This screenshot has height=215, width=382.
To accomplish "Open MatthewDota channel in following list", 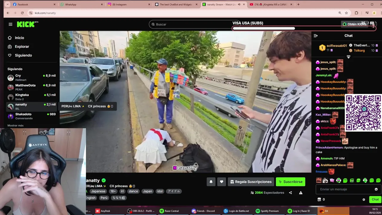I will pyautogui.click(x=32, y=87).
